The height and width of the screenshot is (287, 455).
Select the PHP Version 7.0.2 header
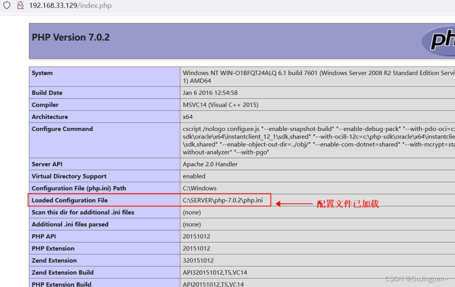(x=70, y=37)
